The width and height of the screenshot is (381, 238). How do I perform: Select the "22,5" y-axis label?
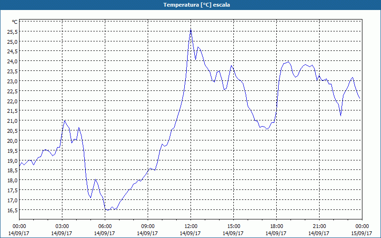coord(12,91)
